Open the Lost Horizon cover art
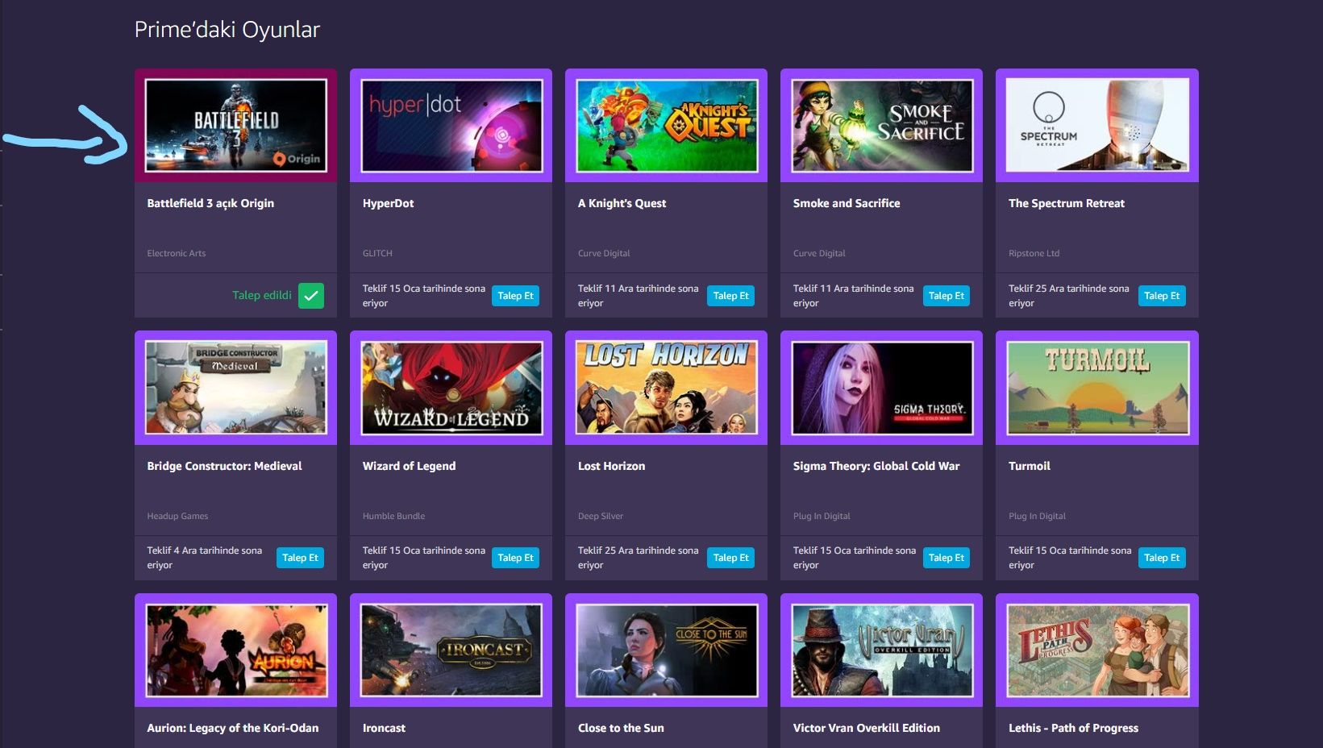The height and width of the screenshot is (748, 1323). pyautogui.click(x=667, y=388)
